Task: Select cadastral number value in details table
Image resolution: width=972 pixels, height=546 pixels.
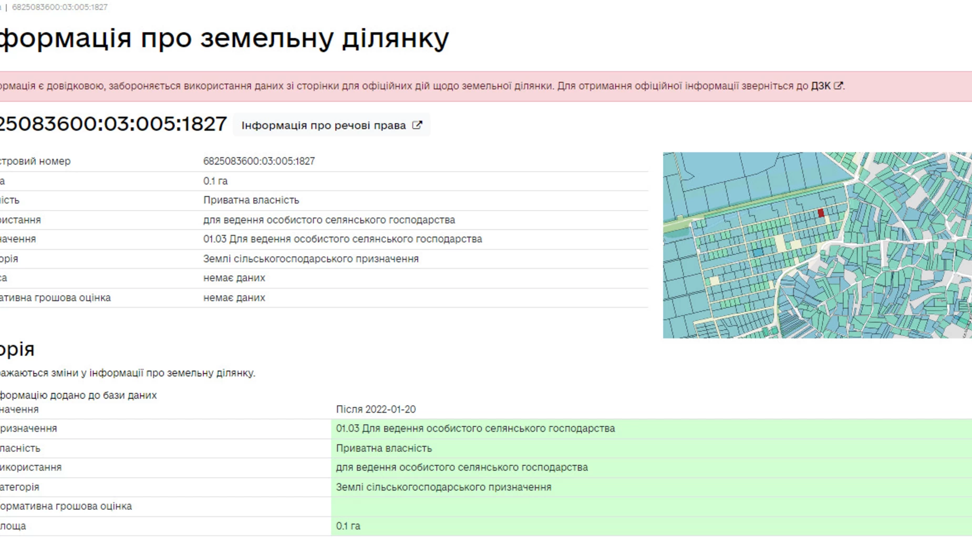Action: tap(259, 161)
